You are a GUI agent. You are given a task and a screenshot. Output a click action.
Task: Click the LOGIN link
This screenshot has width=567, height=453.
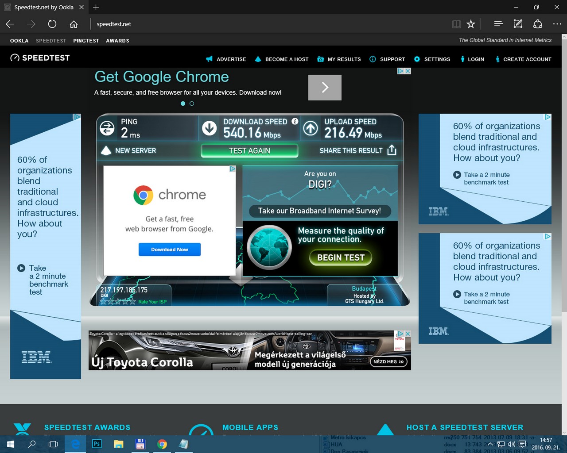click(472, 59)
